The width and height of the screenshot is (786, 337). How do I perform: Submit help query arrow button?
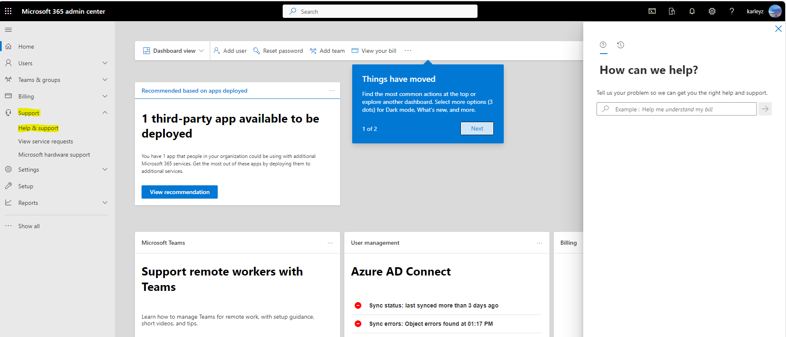click(765, 109)
